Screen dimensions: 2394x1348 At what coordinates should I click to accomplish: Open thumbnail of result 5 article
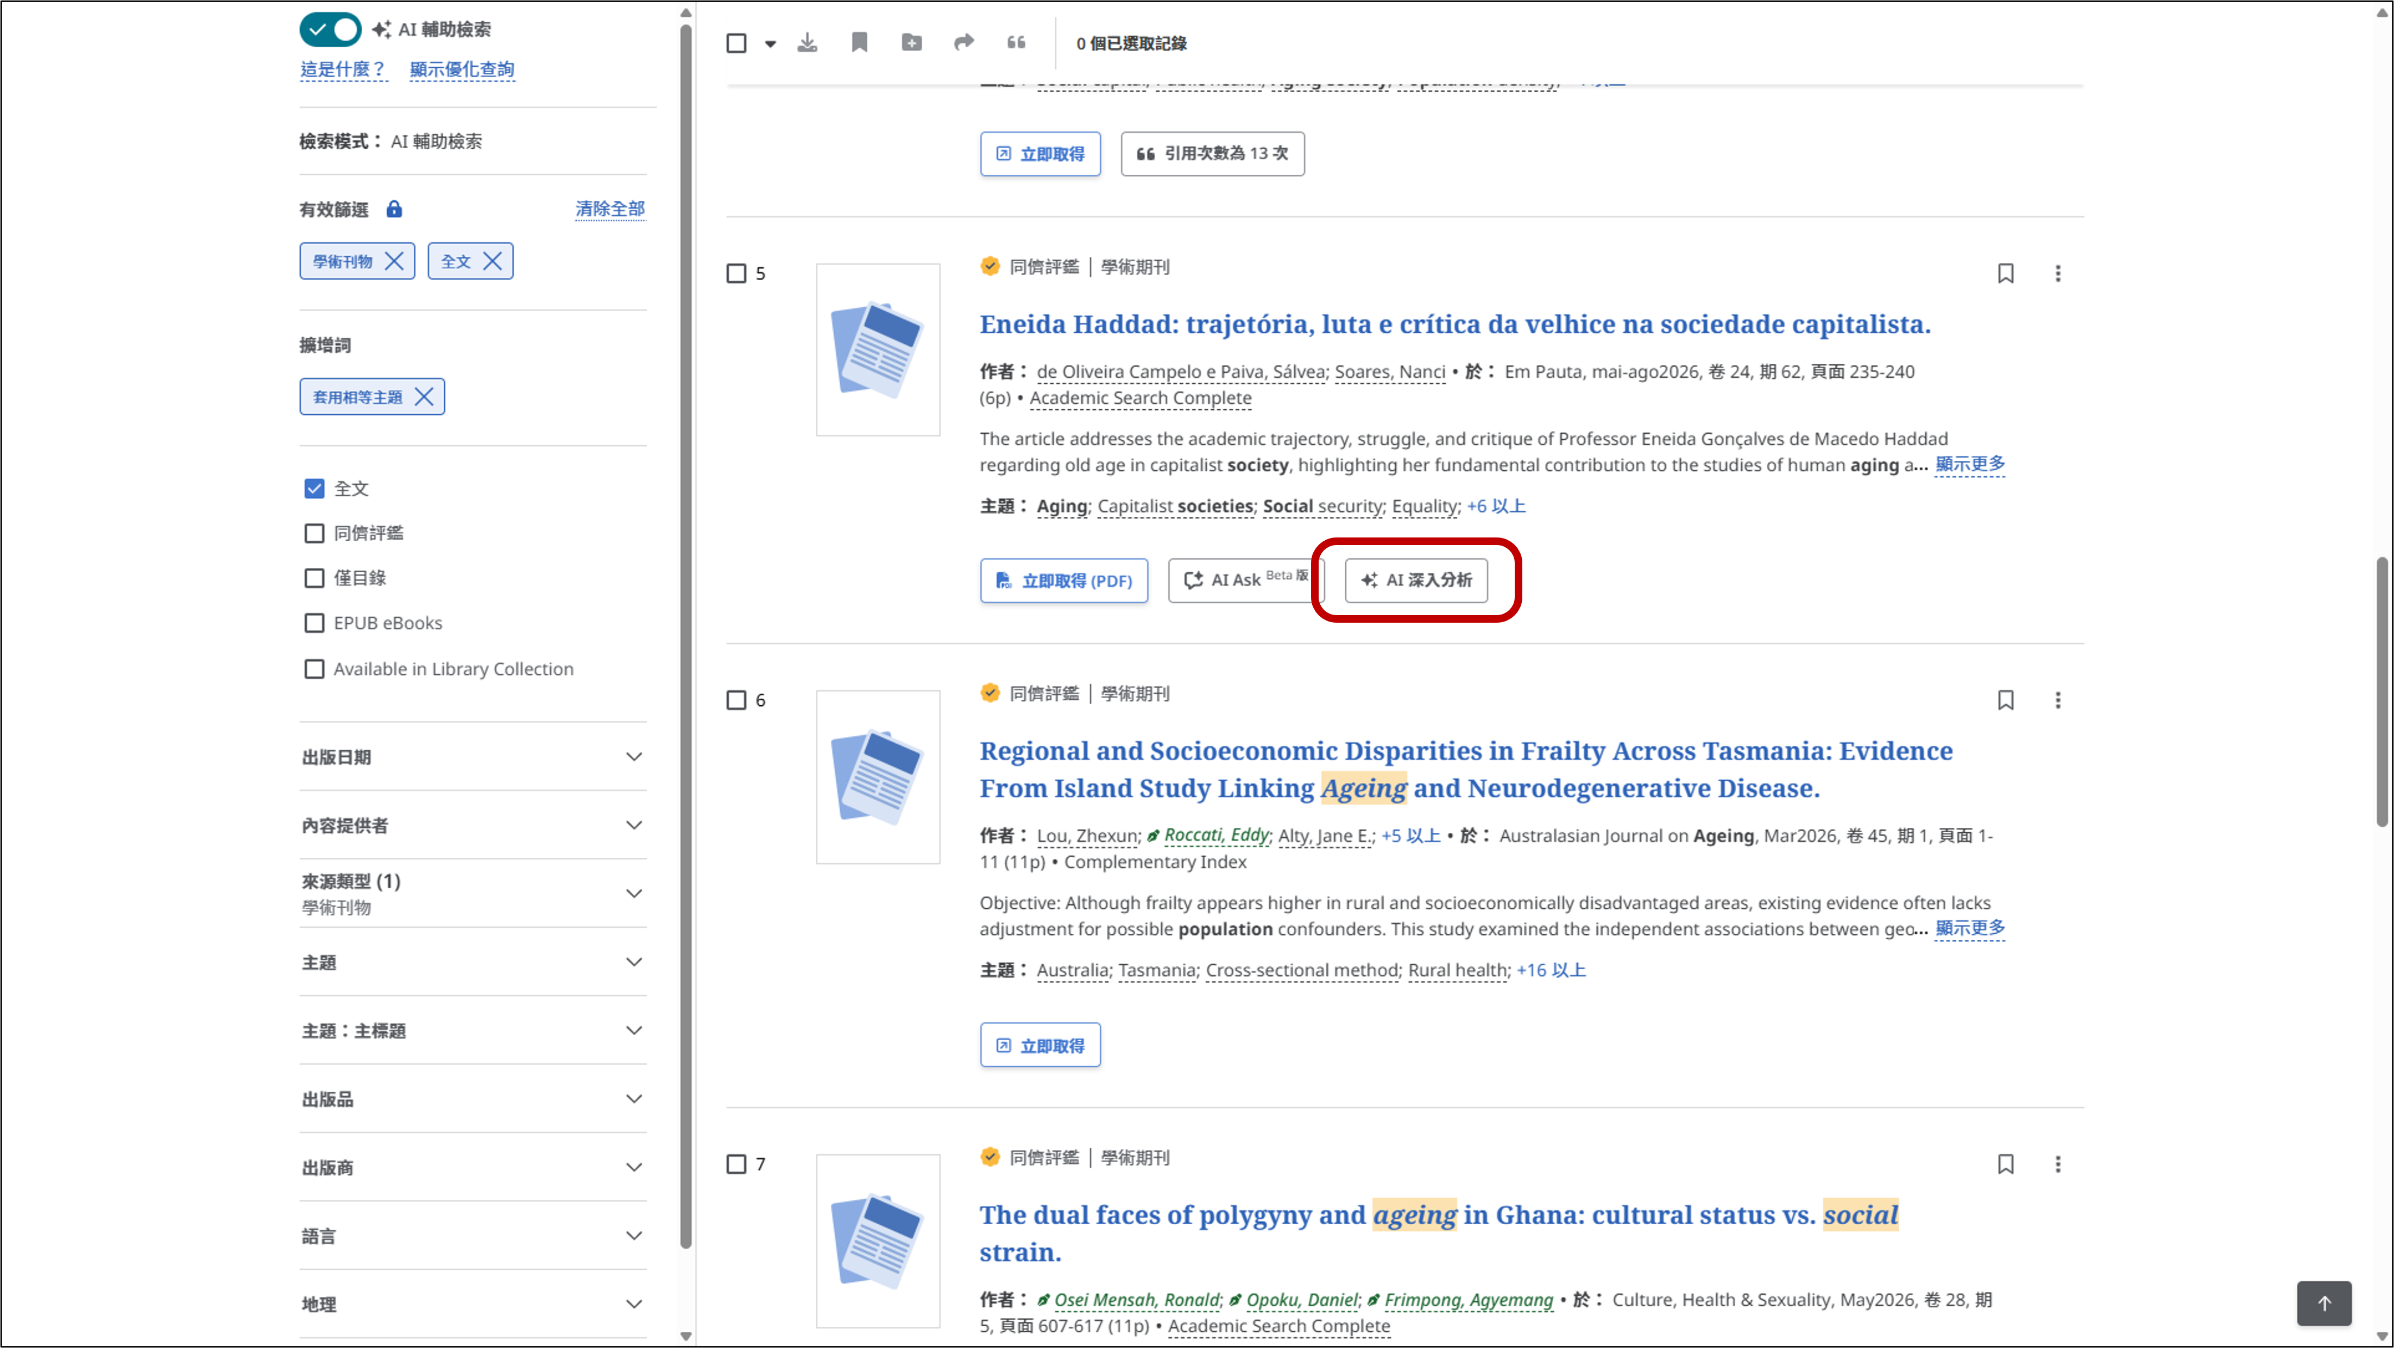click(x=878, y=350)
